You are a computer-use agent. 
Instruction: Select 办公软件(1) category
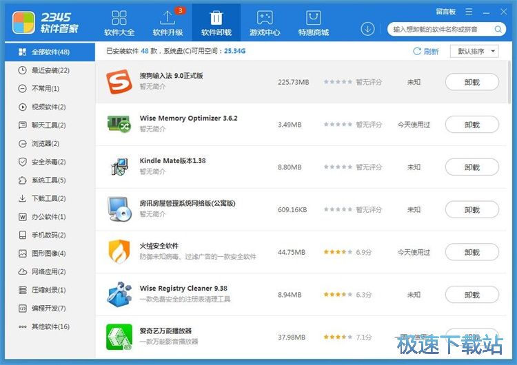point(50,217)
